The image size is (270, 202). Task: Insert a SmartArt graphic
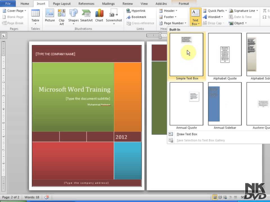86,15
